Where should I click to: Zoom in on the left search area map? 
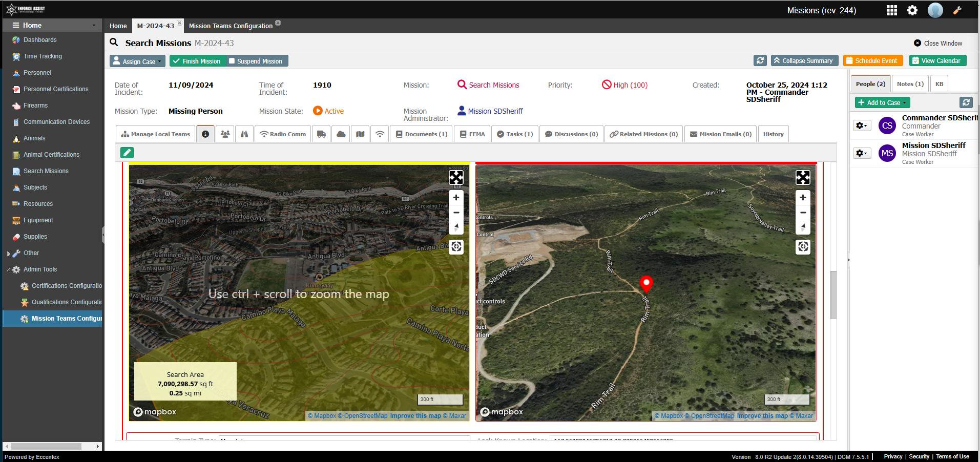tap(456, 197)
